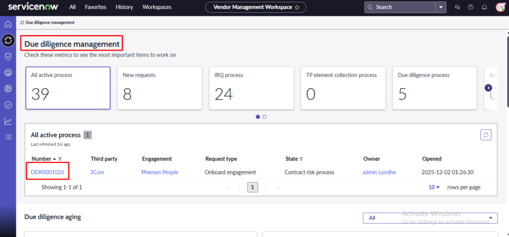Click the checkmark circle icon in the sidebar

pyautogui.click(x=8, y=105)
